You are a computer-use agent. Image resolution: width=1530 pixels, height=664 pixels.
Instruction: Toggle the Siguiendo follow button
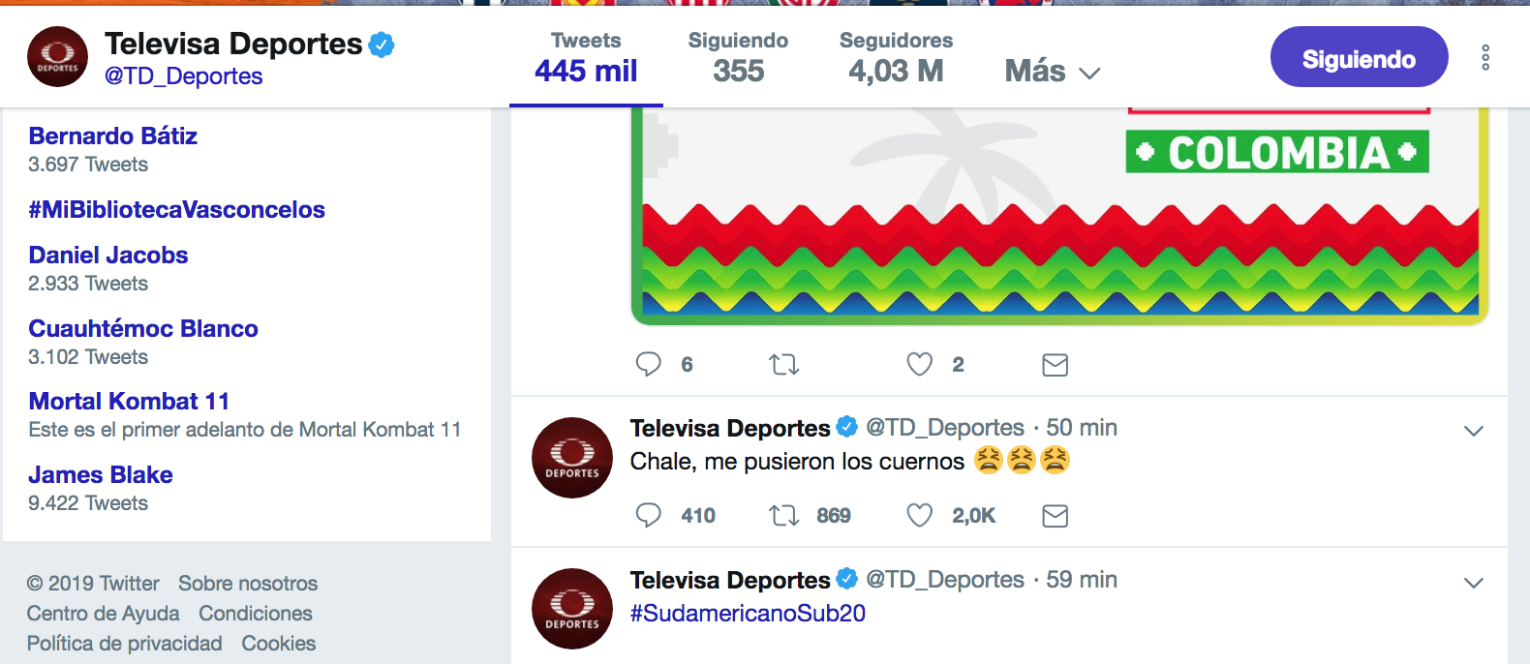tap(1359, 57)
